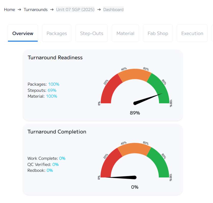Click the Home breadcrumb link

tap(9, 10)
